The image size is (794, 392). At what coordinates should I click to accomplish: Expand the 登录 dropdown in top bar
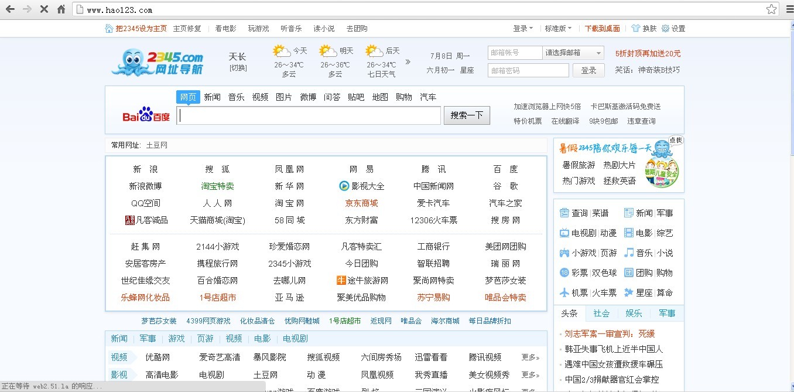point(523,28)
